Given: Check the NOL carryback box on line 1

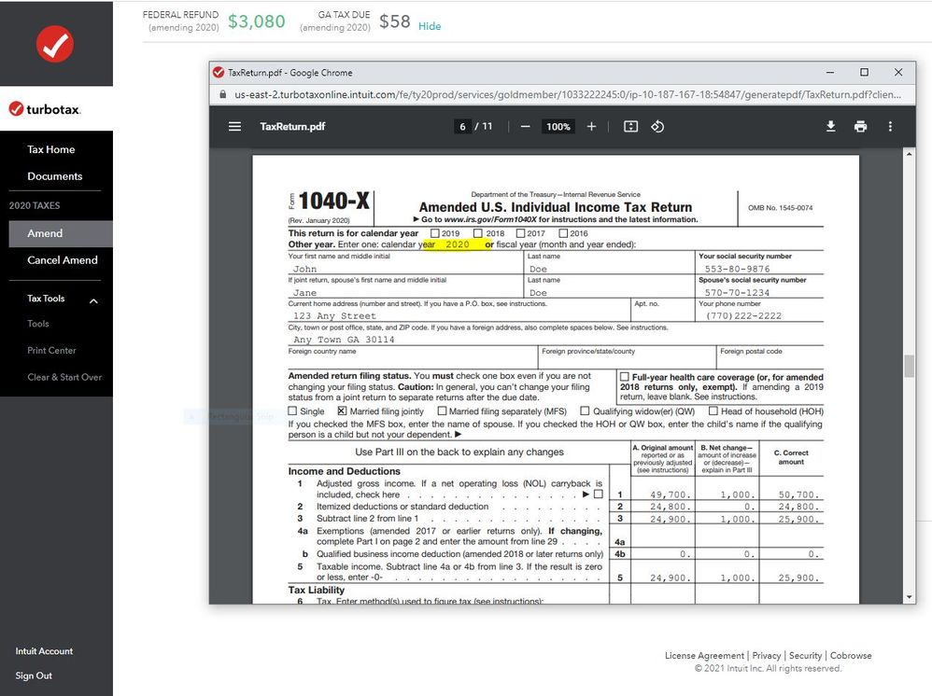Looking at the screenshot, I should pyautogui.click(x=599, y=494).
